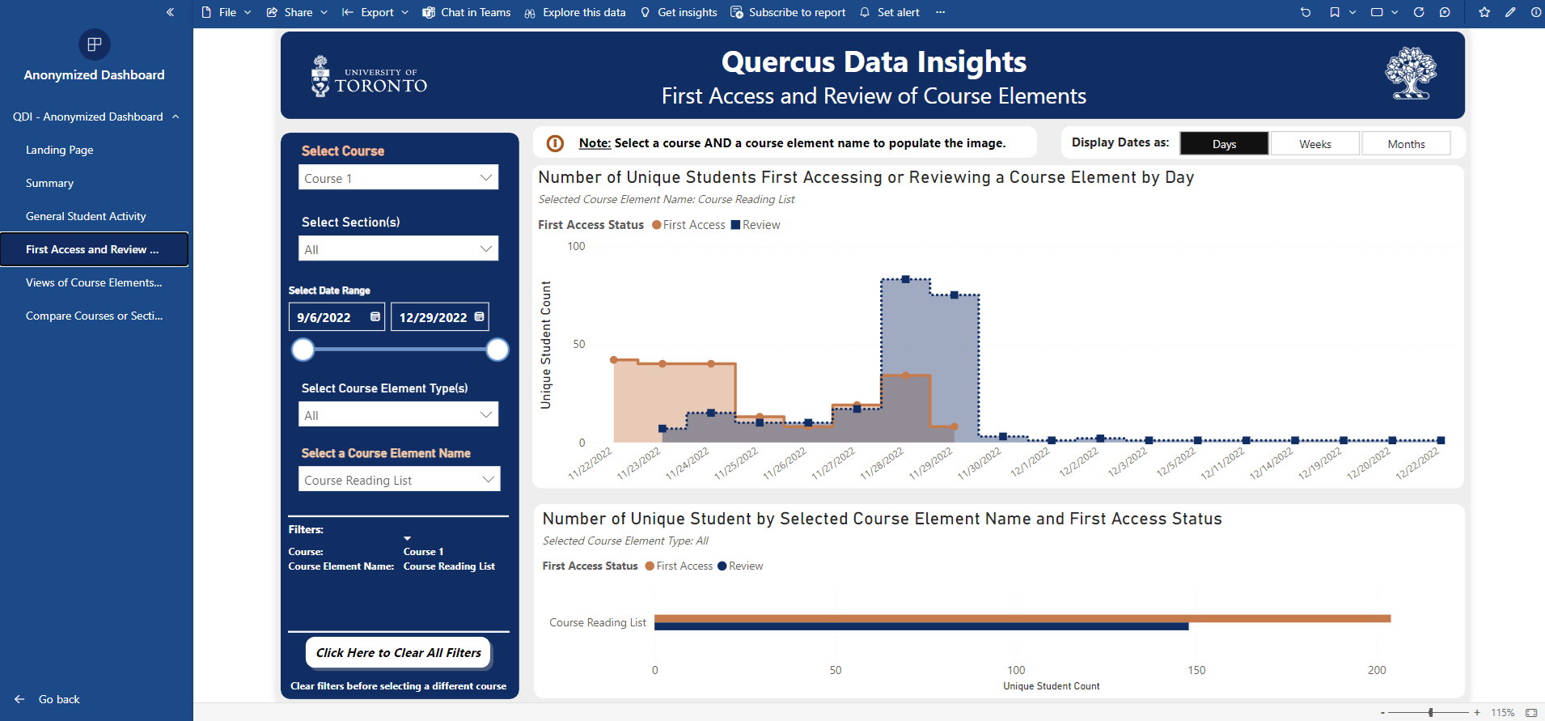Expand the small arrow under Filters
This screenshot has width=1545, height=721.
pyautogui.click(x=408, y=538)
